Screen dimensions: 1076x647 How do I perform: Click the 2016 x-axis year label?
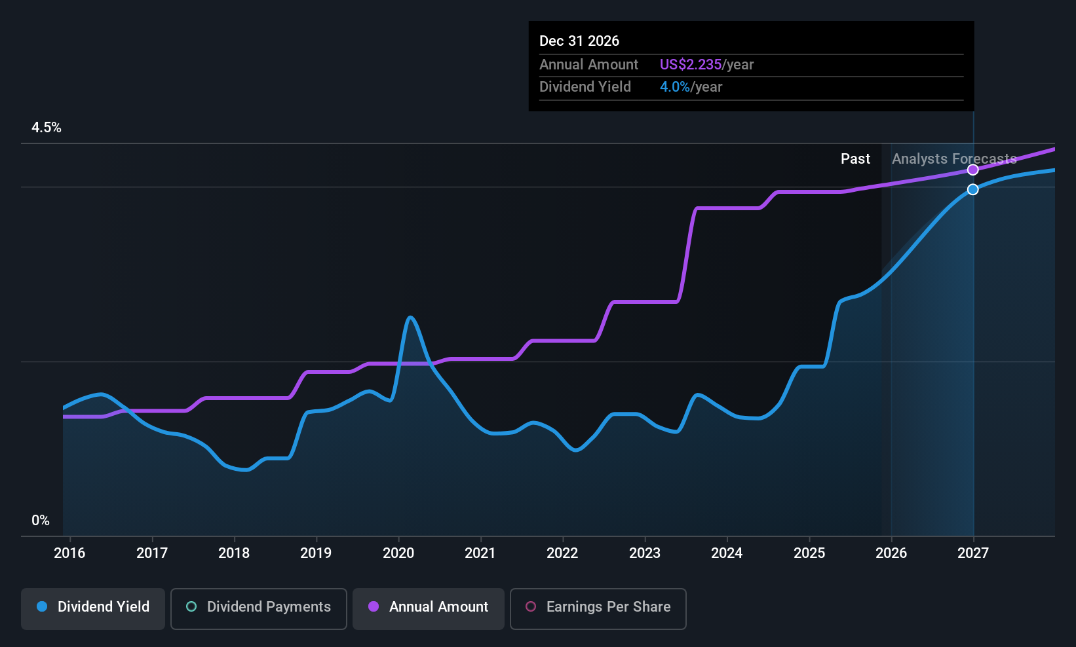tap(69, 553)
